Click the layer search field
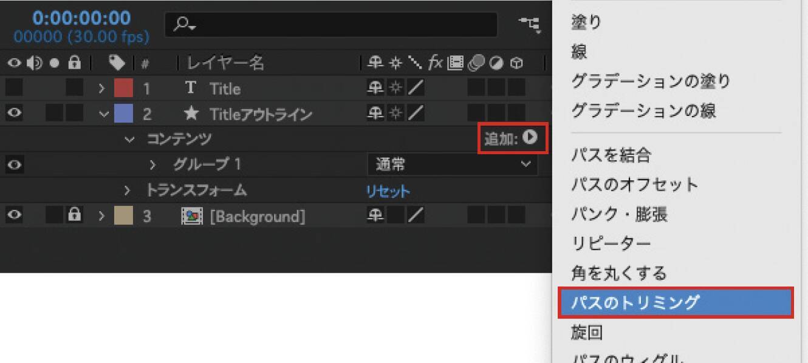 [331, 24]
